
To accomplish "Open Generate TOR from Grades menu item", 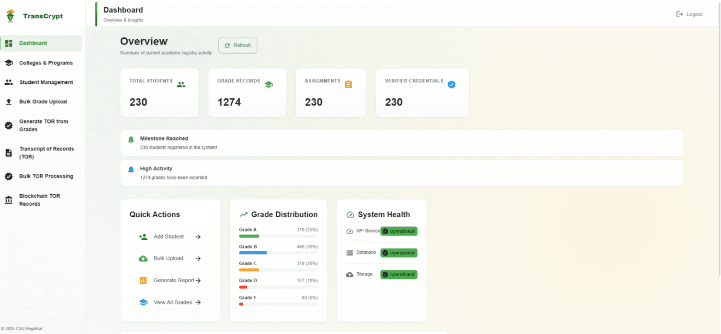I will pos(43,125).
